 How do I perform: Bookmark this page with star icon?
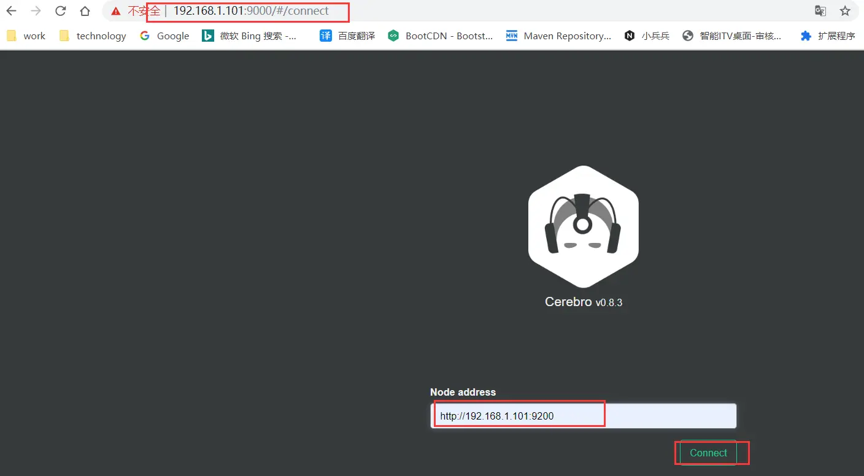coord(845,10)
